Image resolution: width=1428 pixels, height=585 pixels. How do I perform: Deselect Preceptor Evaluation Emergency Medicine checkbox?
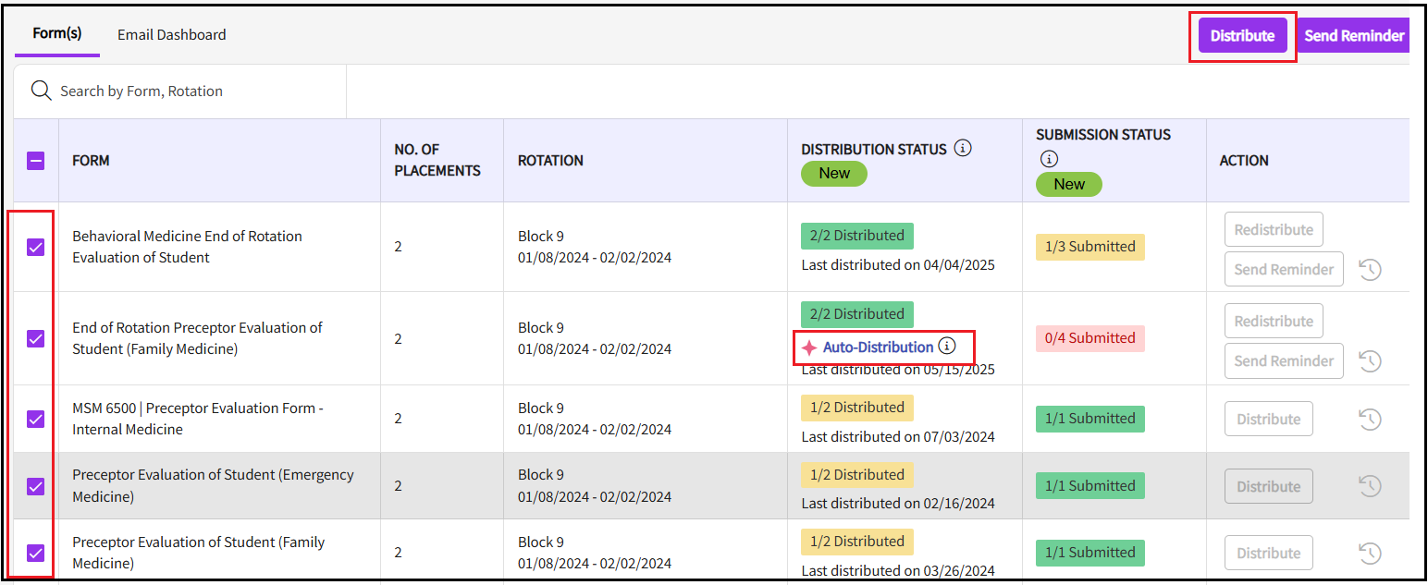click(35, 486)
